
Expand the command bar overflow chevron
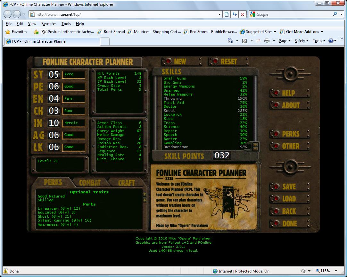[342, 38]
